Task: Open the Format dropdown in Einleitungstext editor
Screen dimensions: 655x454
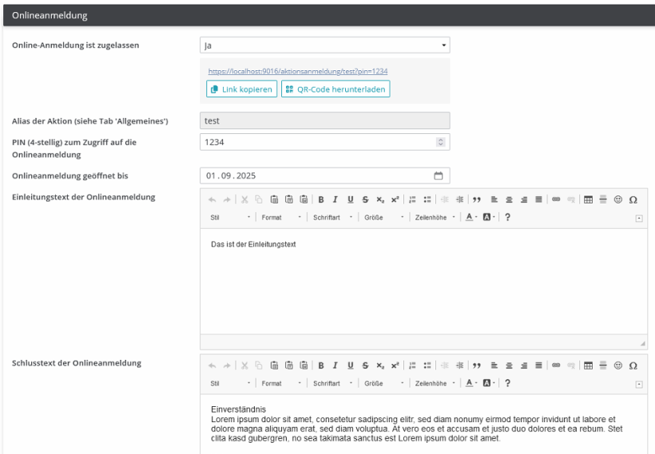Action: coord(281,217)
